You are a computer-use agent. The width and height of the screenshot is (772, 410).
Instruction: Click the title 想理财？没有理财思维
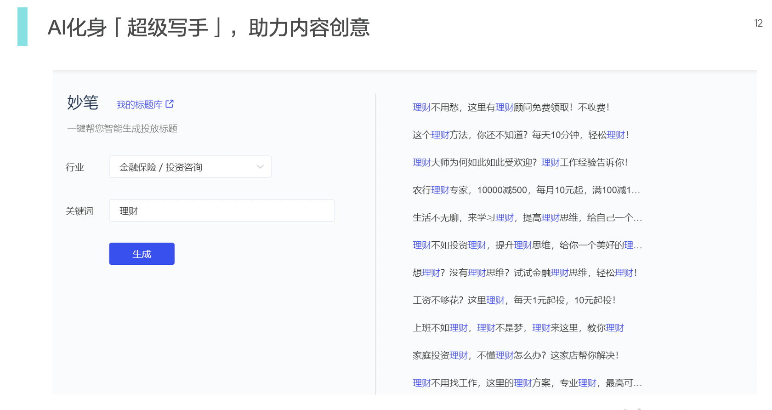click(524, 273)
